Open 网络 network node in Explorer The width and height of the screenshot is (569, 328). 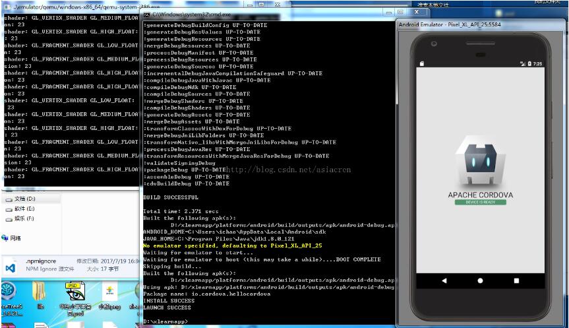(12, 238)
